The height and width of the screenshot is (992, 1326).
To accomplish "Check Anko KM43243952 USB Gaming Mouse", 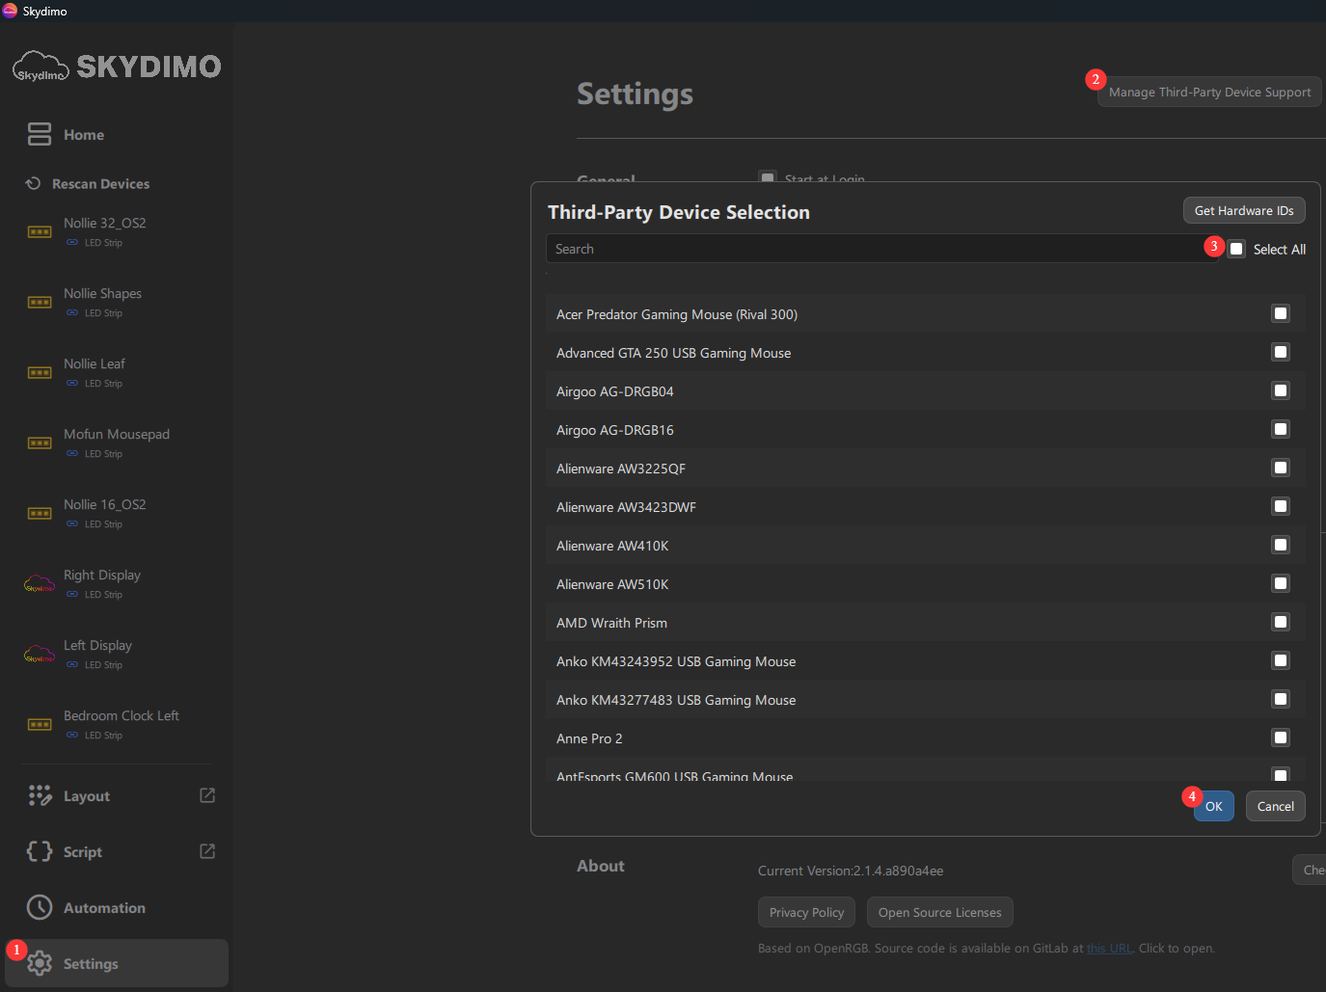I will (1281, 660).
